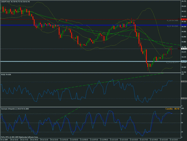Click the 20 Jul 15:15 time axis label
187x141 pixels.
pos(14,140)
